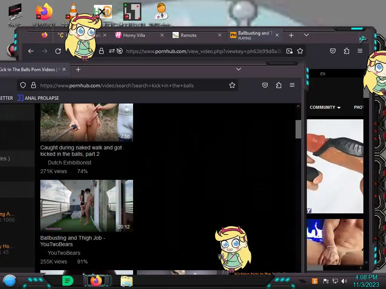Open the video thumbnail with 7:50 duration

coord(87,122)
